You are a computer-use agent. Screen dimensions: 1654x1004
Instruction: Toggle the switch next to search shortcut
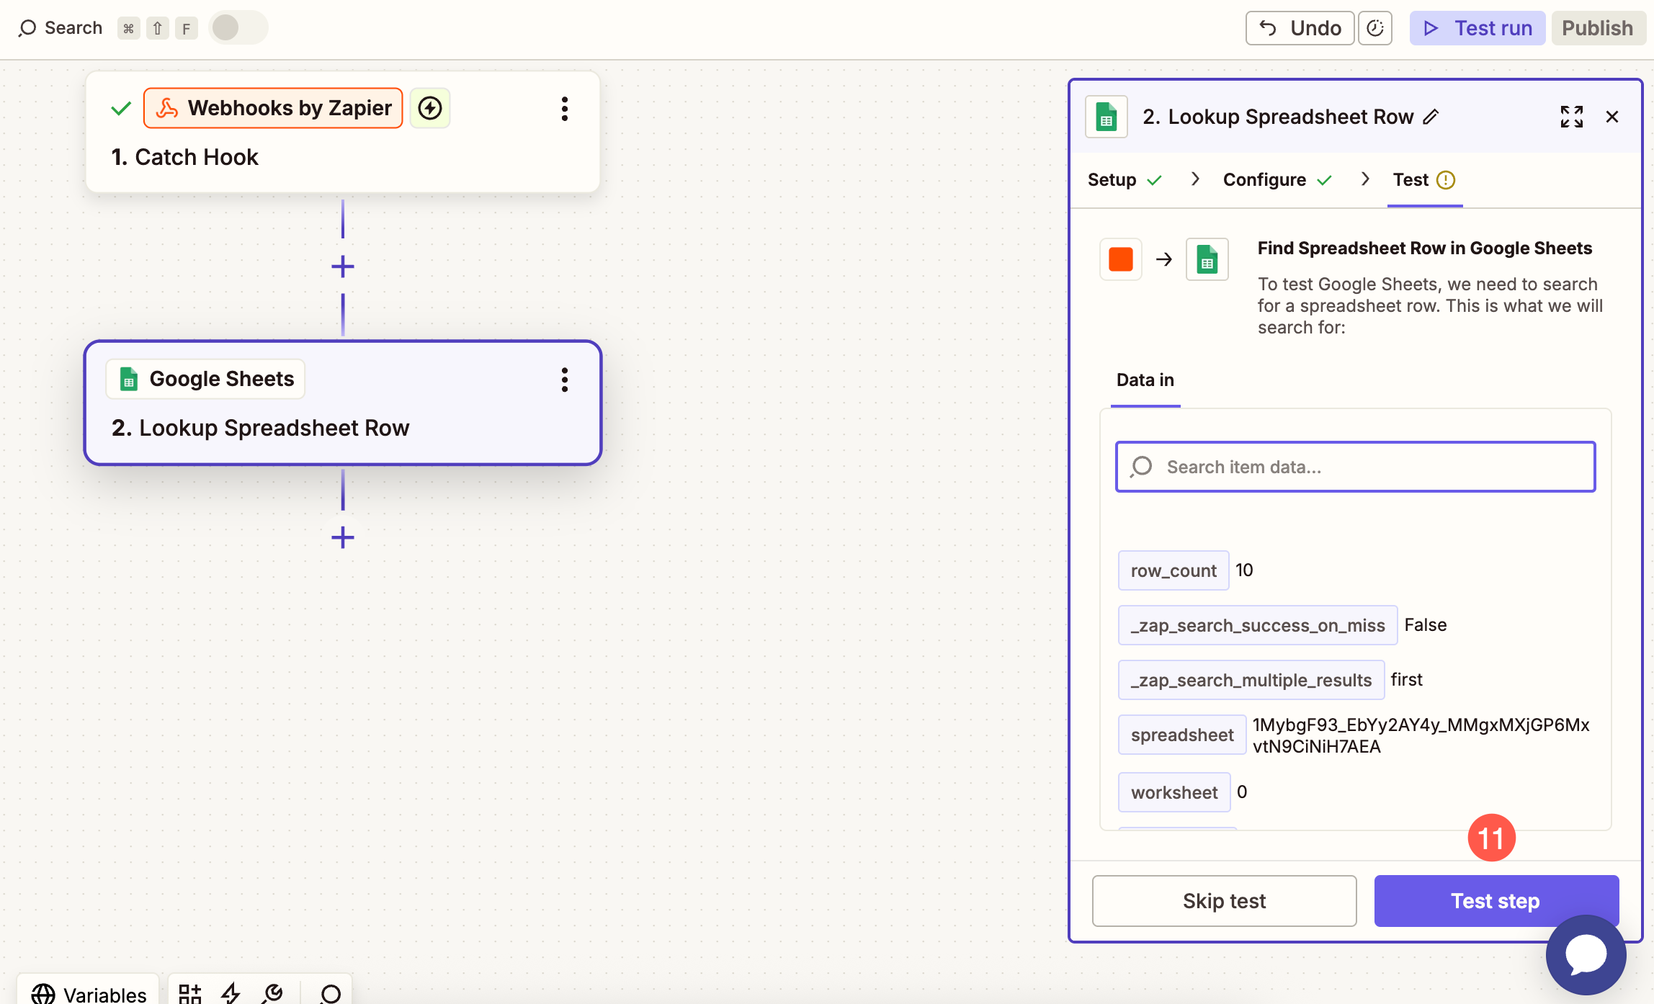[238, 28]
